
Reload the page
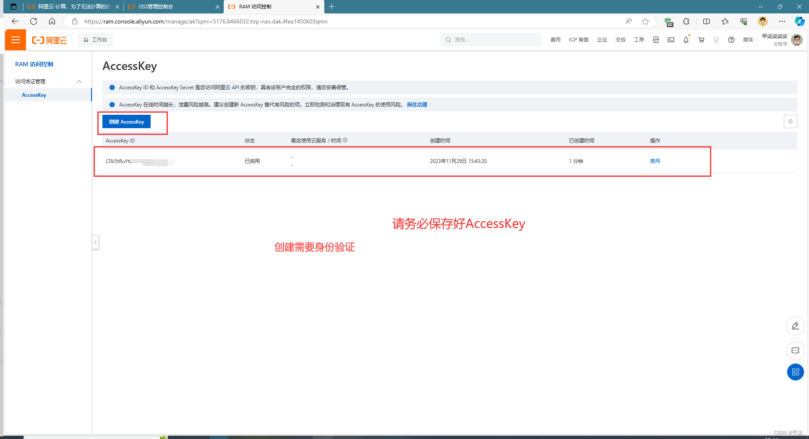(34, 21)
